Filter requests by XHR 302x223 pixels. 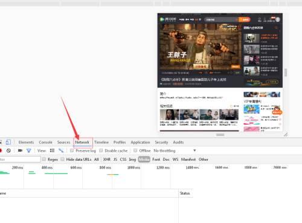(106, 160)
